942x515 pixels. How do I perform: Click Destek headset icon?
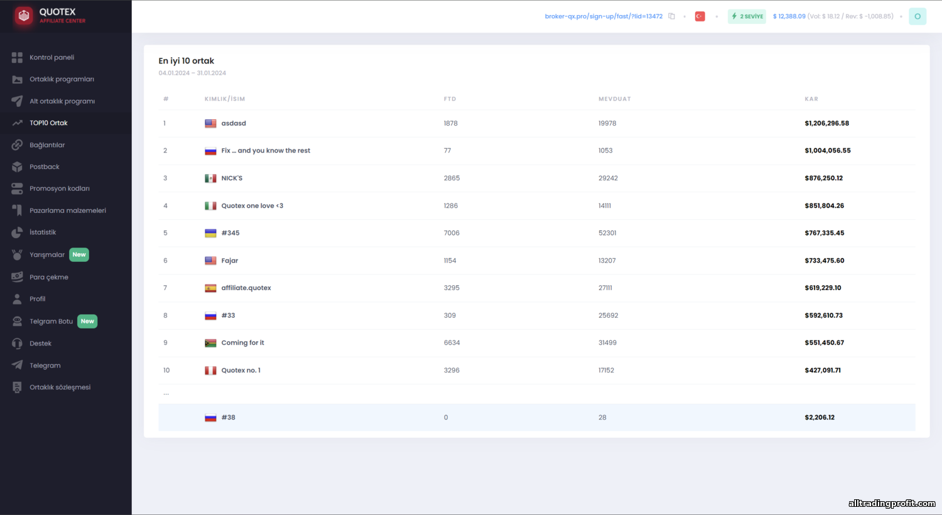click(x=17, y=344)
